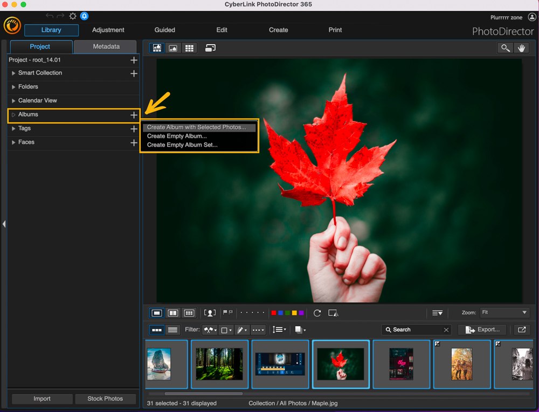The image size is (539, 412).
Task: Toggle the list layout for the filmstrip
Action: click(x=171, y=329)
